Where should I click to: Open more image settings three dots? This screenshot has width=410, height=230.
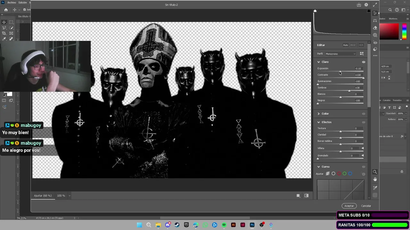tap(375, 56)
